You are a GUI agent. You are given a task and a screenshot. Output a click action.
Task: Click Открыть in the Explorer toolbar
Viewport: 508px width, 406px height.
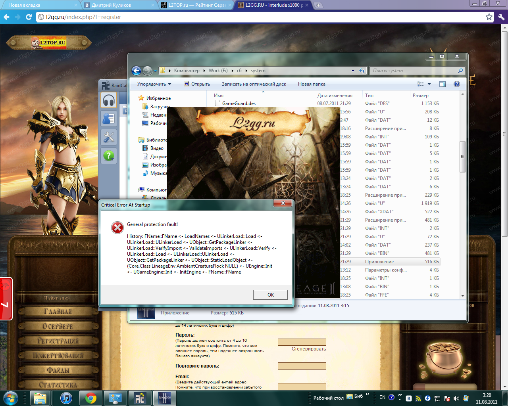tap(197, 84)
